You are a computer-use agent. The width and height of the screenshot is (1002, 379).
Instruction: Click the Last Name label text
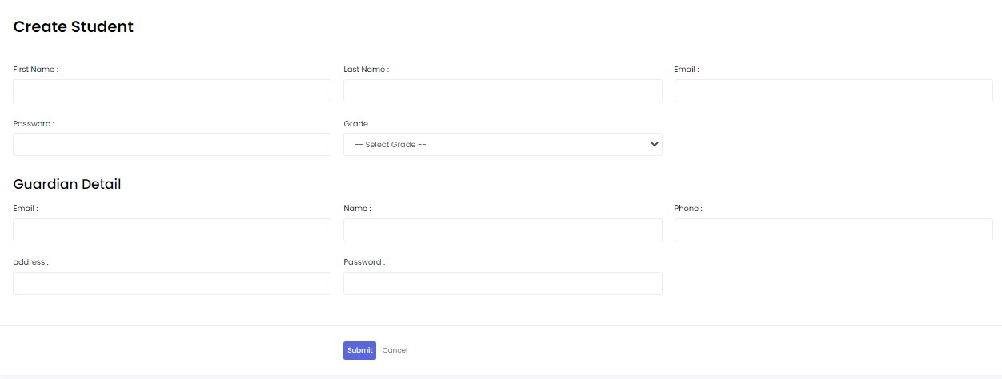click(366, 70)
